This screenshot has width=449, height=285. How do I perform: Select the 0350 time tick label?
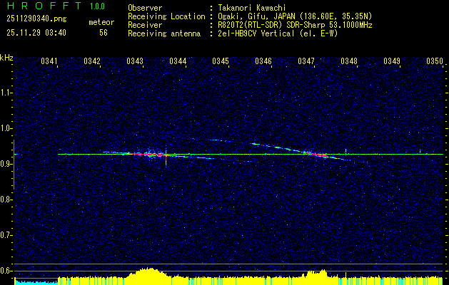click(435, 61)
